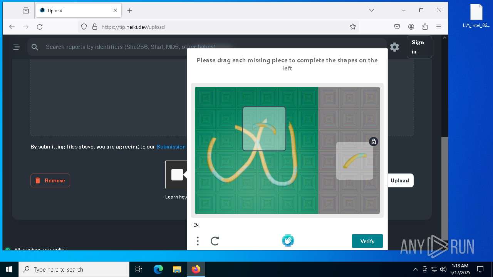Select the LIA_Intel desktop file
The image size is (493, 277).
pos(476,17)
